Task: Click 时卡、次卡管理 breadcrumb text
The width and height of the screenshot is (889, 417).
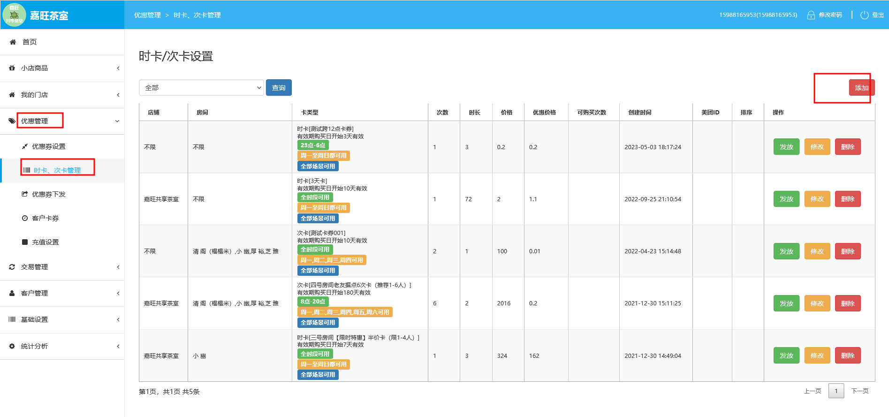Action: click(x=197, y=15)
